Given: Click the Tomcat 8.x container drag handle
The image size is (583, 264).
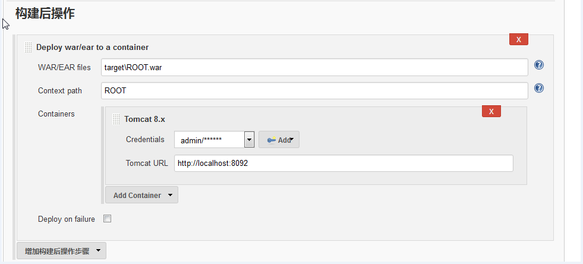Looking at the screenshot, I should (116, 119).
